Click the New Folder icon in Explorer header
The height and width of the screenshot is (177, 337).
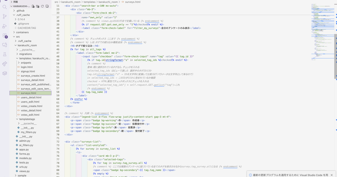point(38,6)
